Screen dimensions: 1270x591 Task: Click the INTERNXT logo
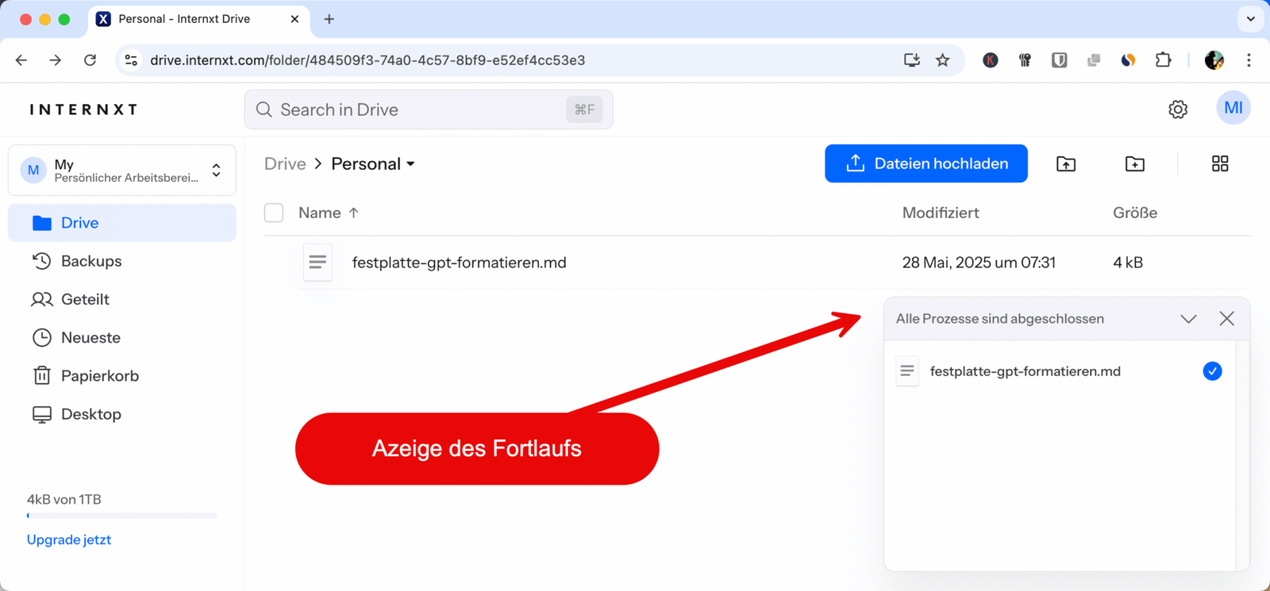coord(84,109)
